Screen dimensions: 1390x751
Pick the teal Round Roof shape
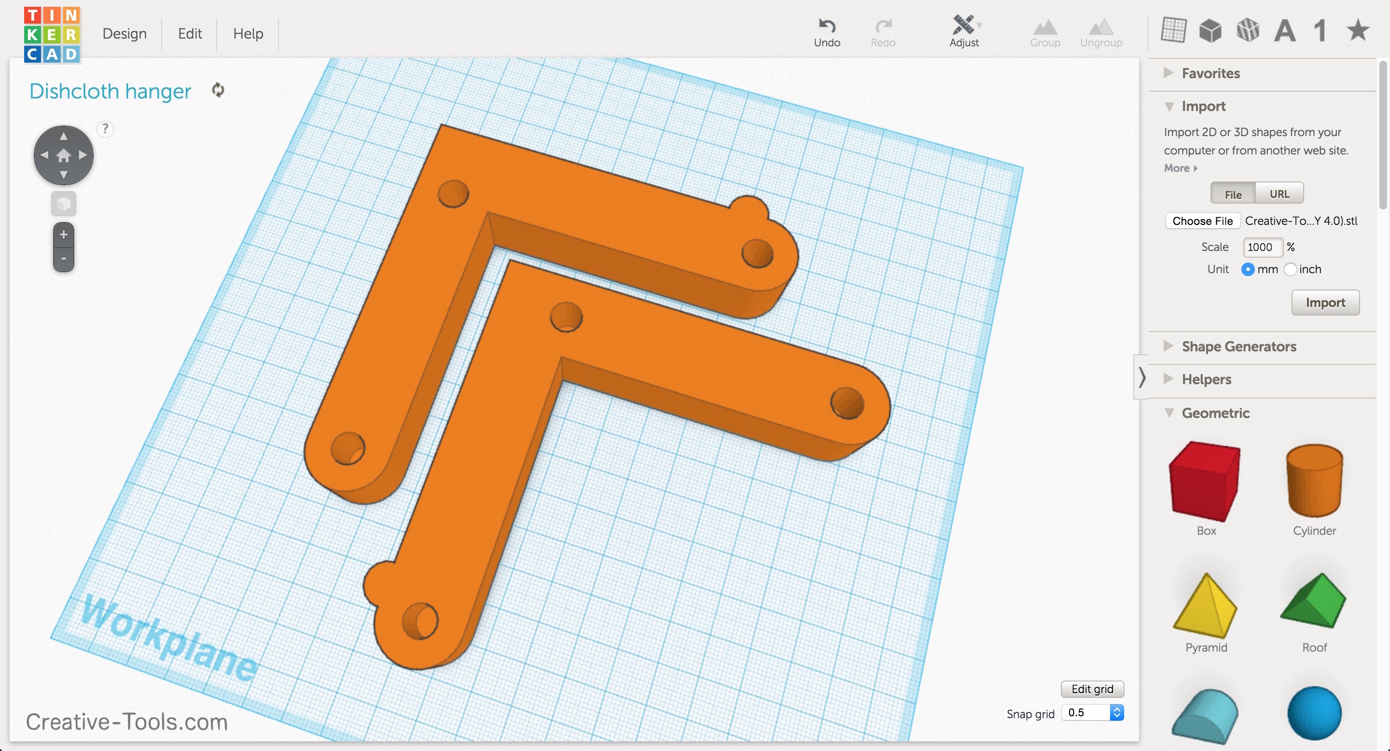point(1206,716)
